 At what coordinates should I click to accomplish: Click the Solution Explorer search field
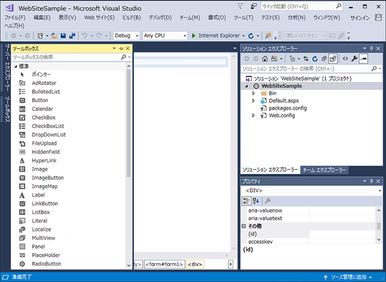[x=305, y=69]
